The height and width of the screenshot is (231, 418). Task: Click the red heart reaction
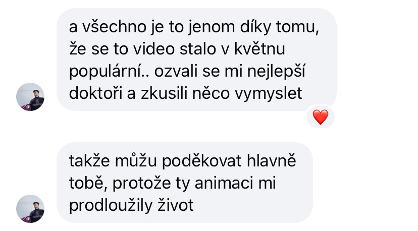click(321, 117)
